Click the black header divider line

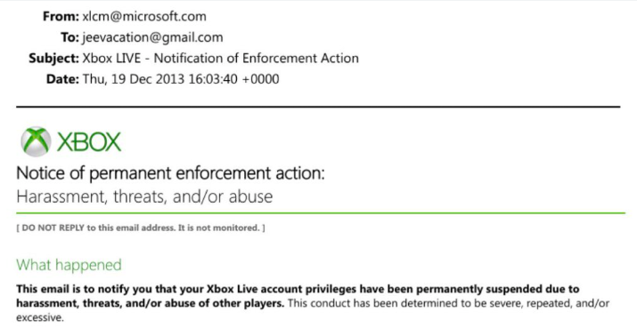(318, 107)
